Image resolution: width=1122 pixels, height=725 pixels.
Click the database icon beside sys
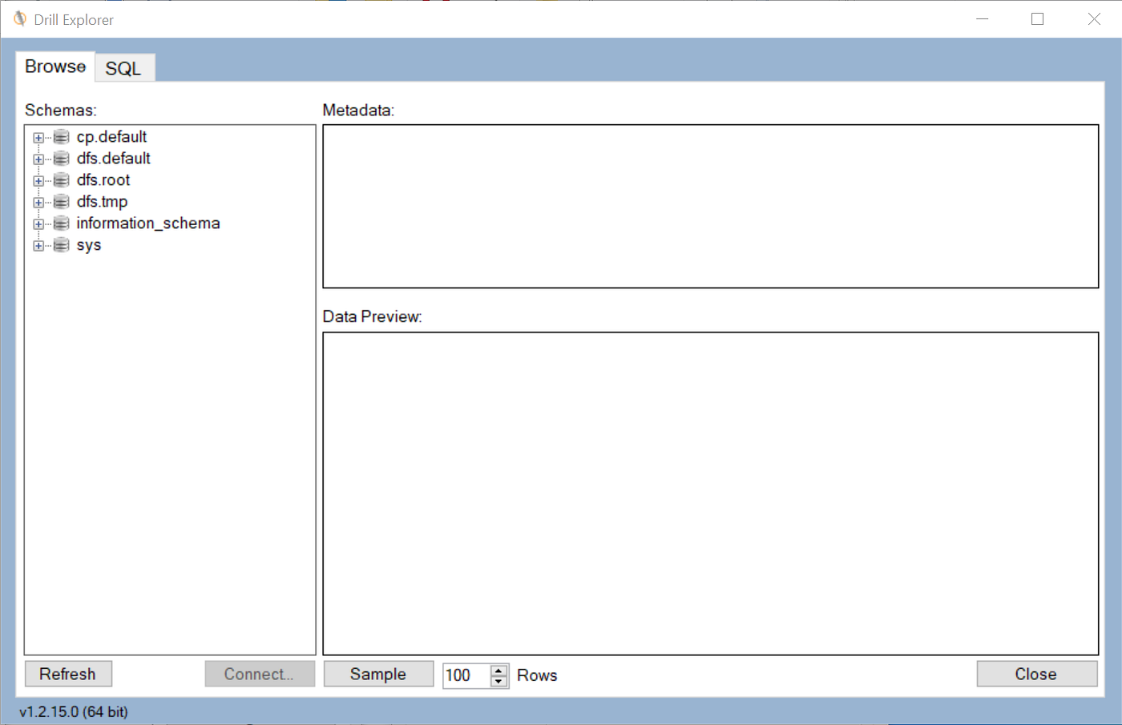(61, 244)
